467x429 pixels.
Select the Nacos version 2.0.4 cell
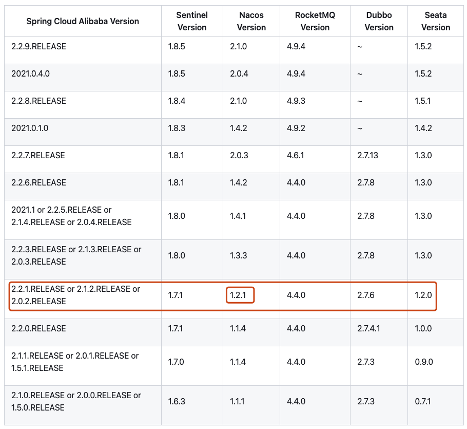239,74
